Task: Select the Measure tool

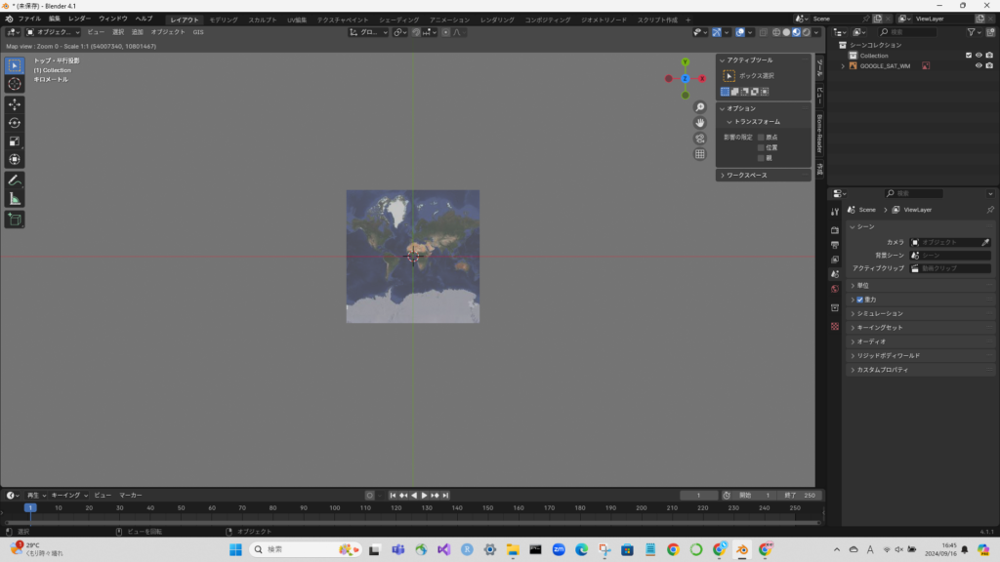Action: click(15, 199)
